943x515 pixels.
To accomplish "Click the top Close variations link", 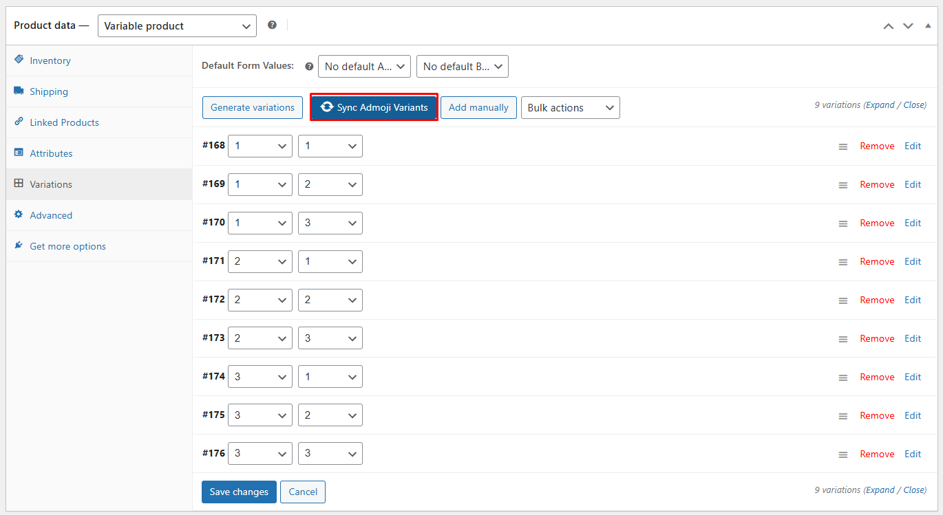I will (914, 105).
